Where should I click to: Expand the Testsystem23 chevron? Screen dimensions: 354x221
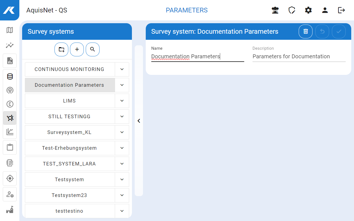coord(122,195)
